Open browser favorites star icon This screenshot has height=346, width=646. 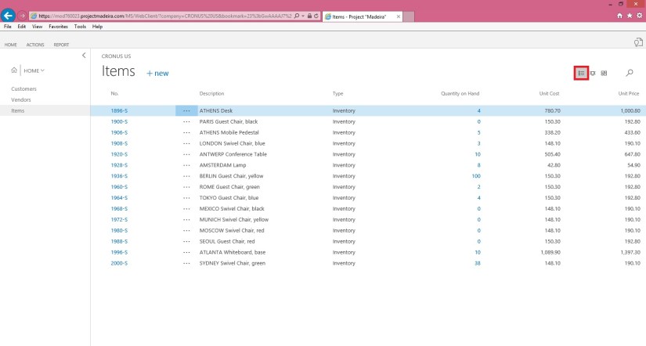tap(631, 16)
